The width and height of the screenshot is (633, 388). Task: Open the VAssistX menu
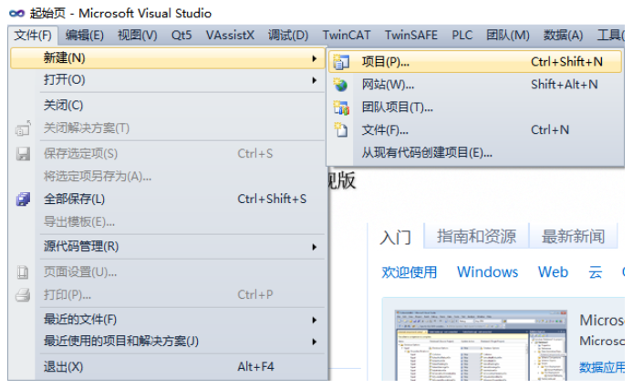point(230,36)
